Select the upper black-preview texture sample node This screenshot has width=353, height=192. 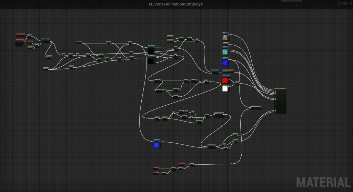click(151, 51)
